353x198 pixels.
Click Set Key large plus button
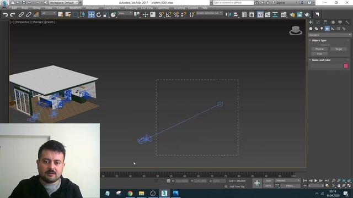(257, 183)
